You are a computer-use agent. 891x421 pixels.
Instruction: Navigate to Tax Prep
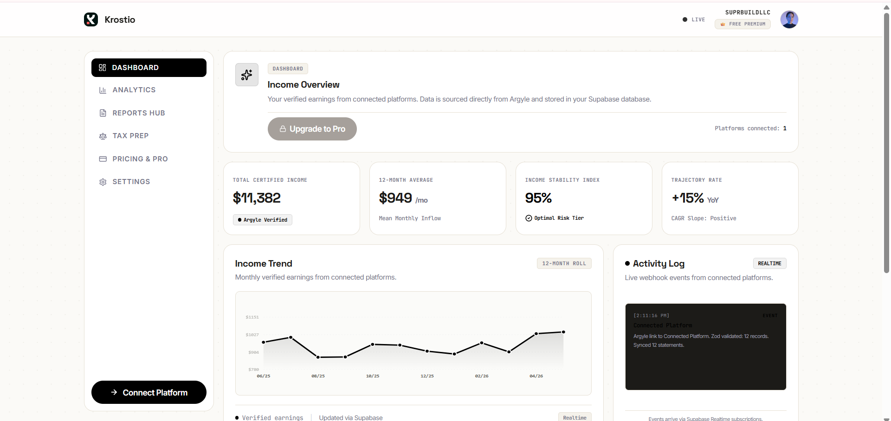(149, 136)
